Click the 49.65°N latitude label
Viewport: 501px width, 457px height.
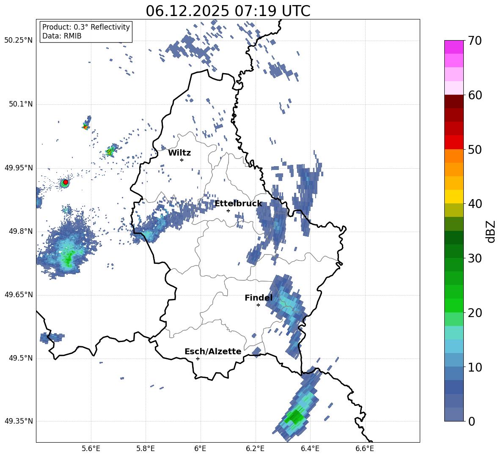point(19,294)
